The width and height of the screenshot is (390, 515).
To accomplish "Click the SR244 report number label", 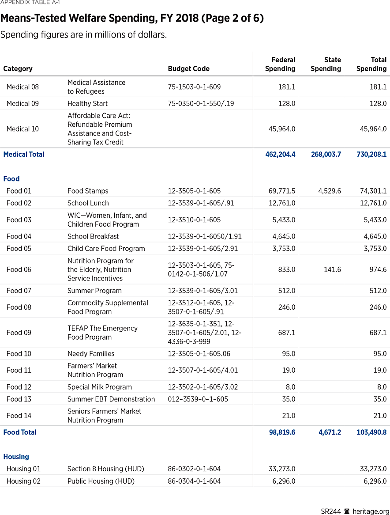I will pos(331,511).
